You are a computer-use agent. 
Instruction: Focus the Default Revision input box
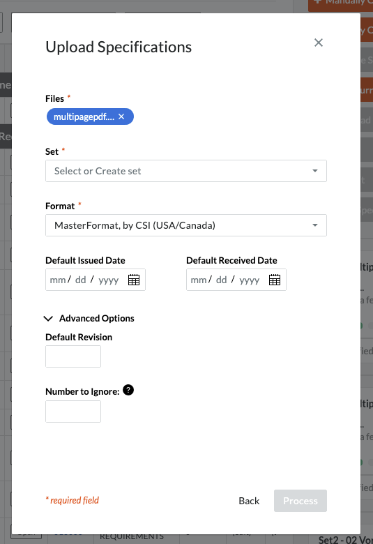73,356
